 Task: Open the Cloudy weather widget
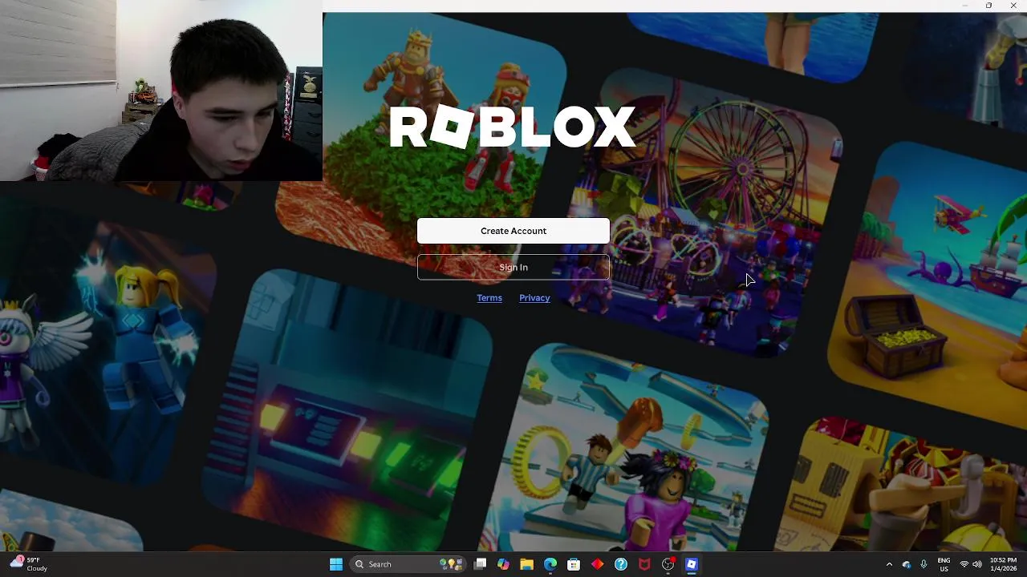(29, 564)
